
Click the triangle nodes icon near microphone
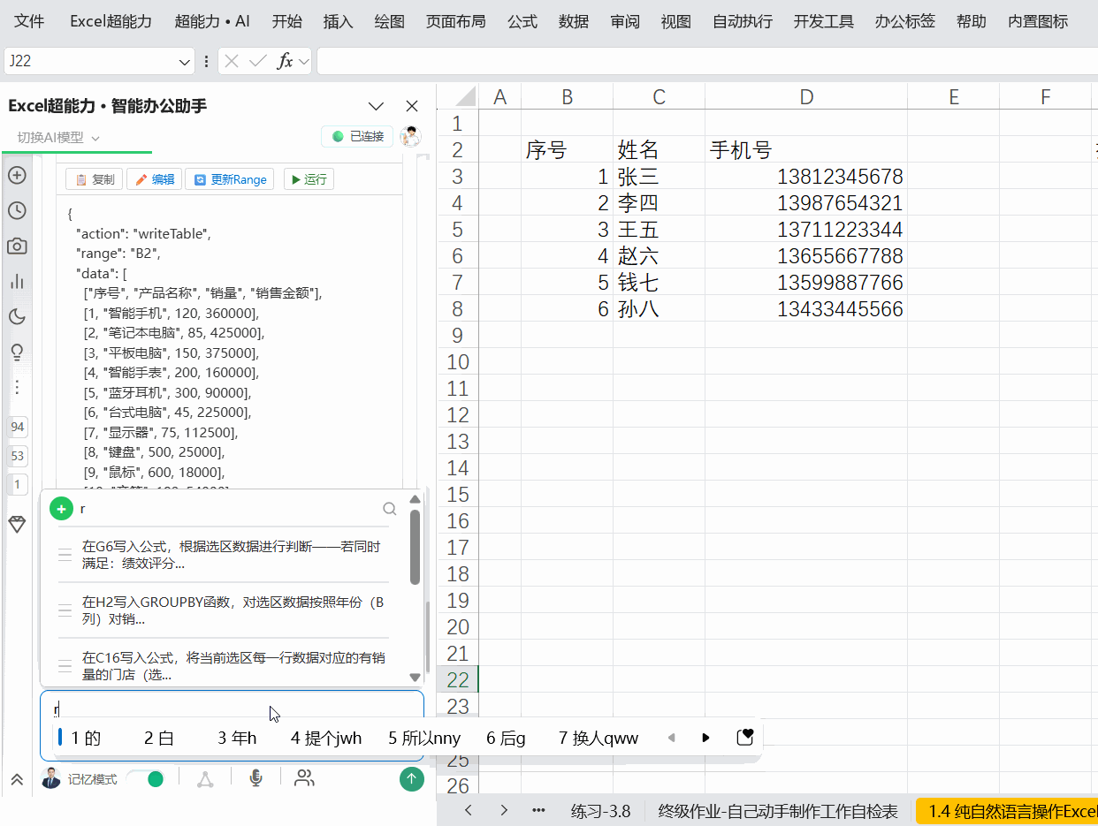click(205, 778)
